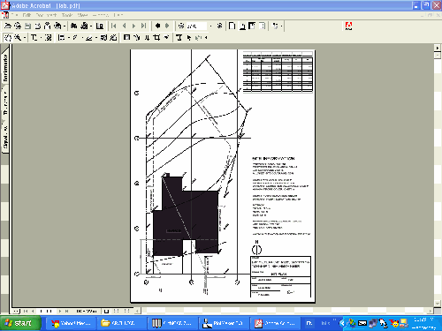The image size is (442, 331).
Task: Select the Text Select tool
Action: 34,38
